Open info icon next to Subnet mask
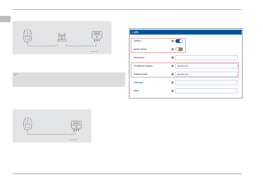 coord(172,74)
